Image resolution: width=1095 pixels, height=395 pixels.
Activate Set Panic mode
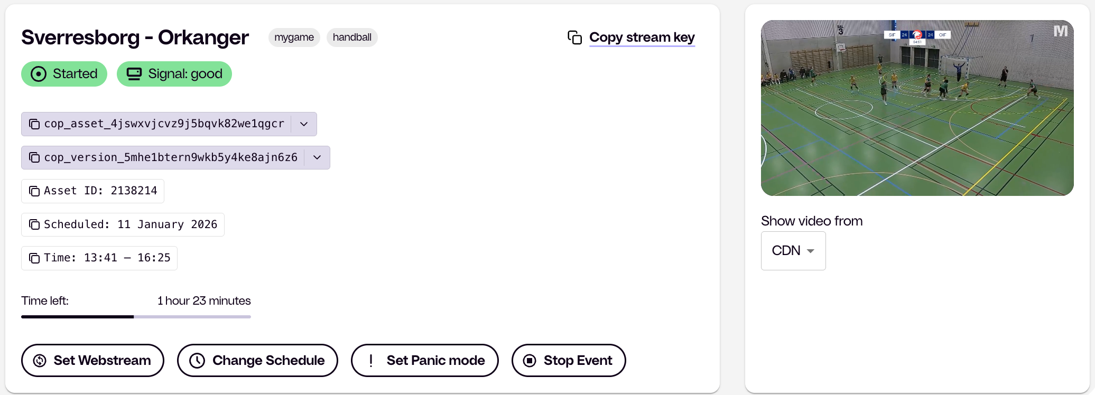point(424,361)
